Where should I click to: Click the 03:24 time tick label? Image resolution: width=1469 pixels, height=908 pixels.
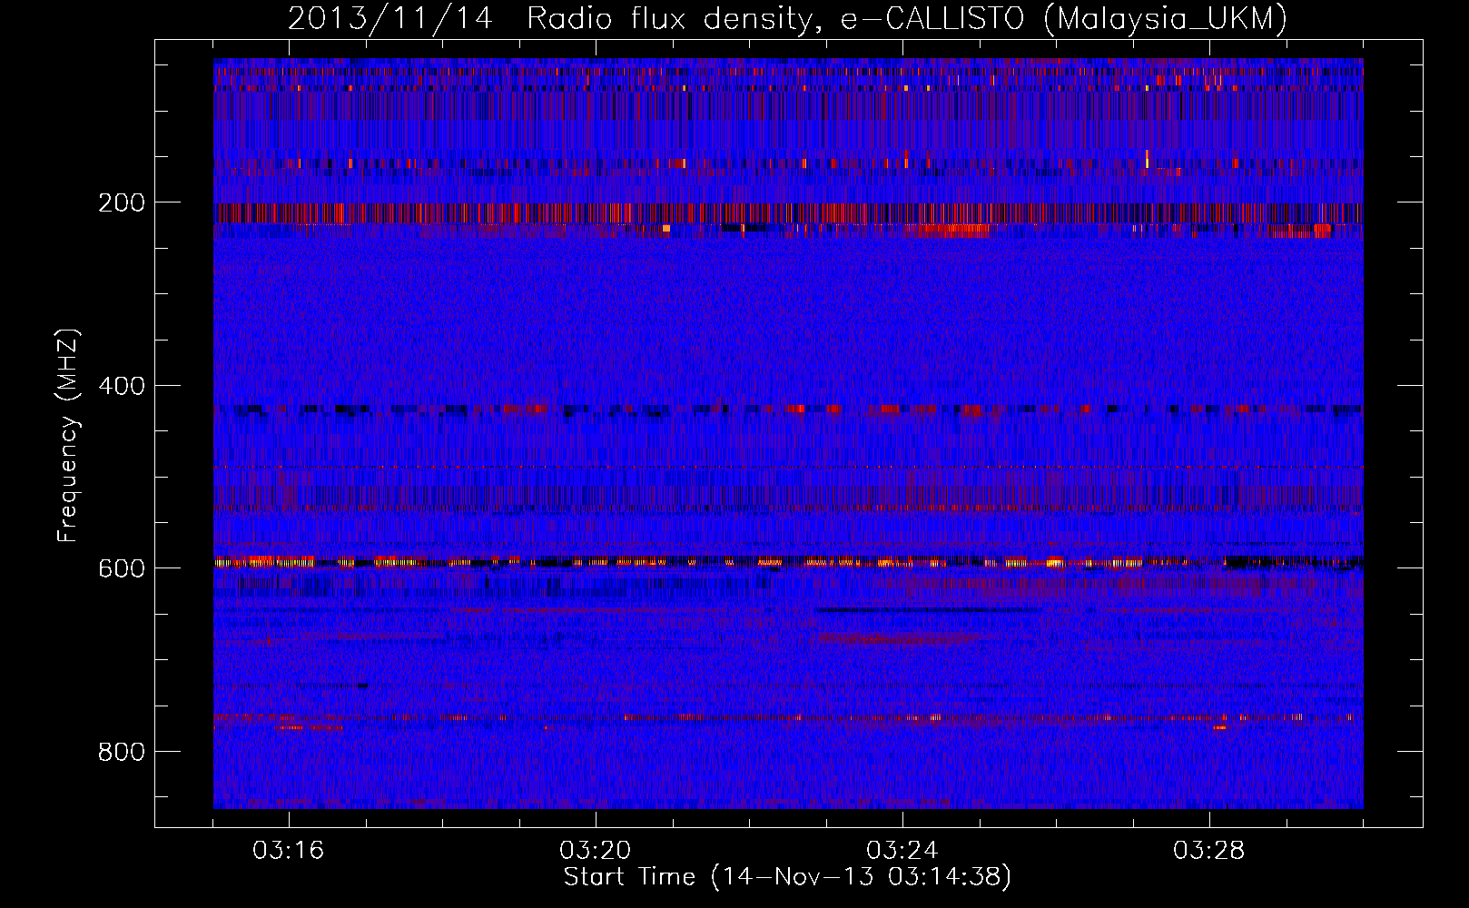902,851
